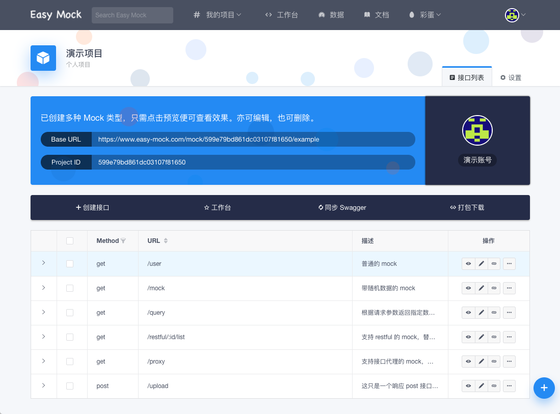
Task: Click the 同步 Swagger button
Action: (342, 207)
